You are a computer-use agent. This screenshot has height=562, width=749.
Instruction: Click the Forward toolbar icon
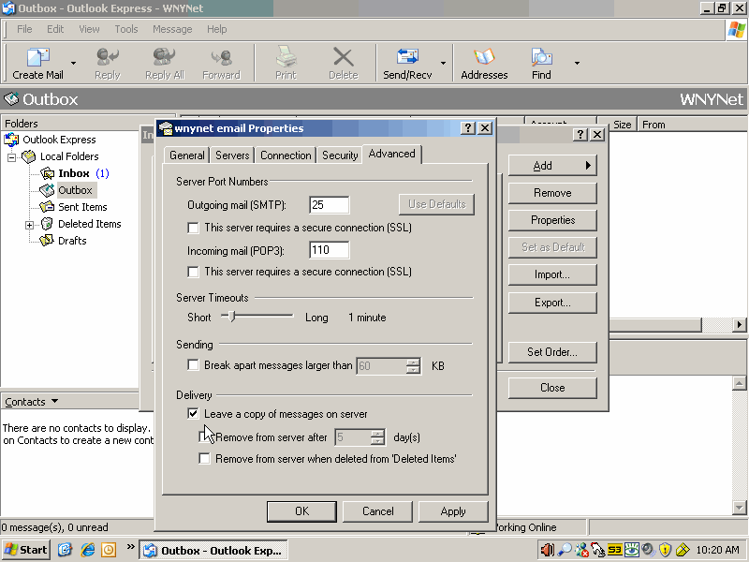pyautogui.click(x=221, y=57)
